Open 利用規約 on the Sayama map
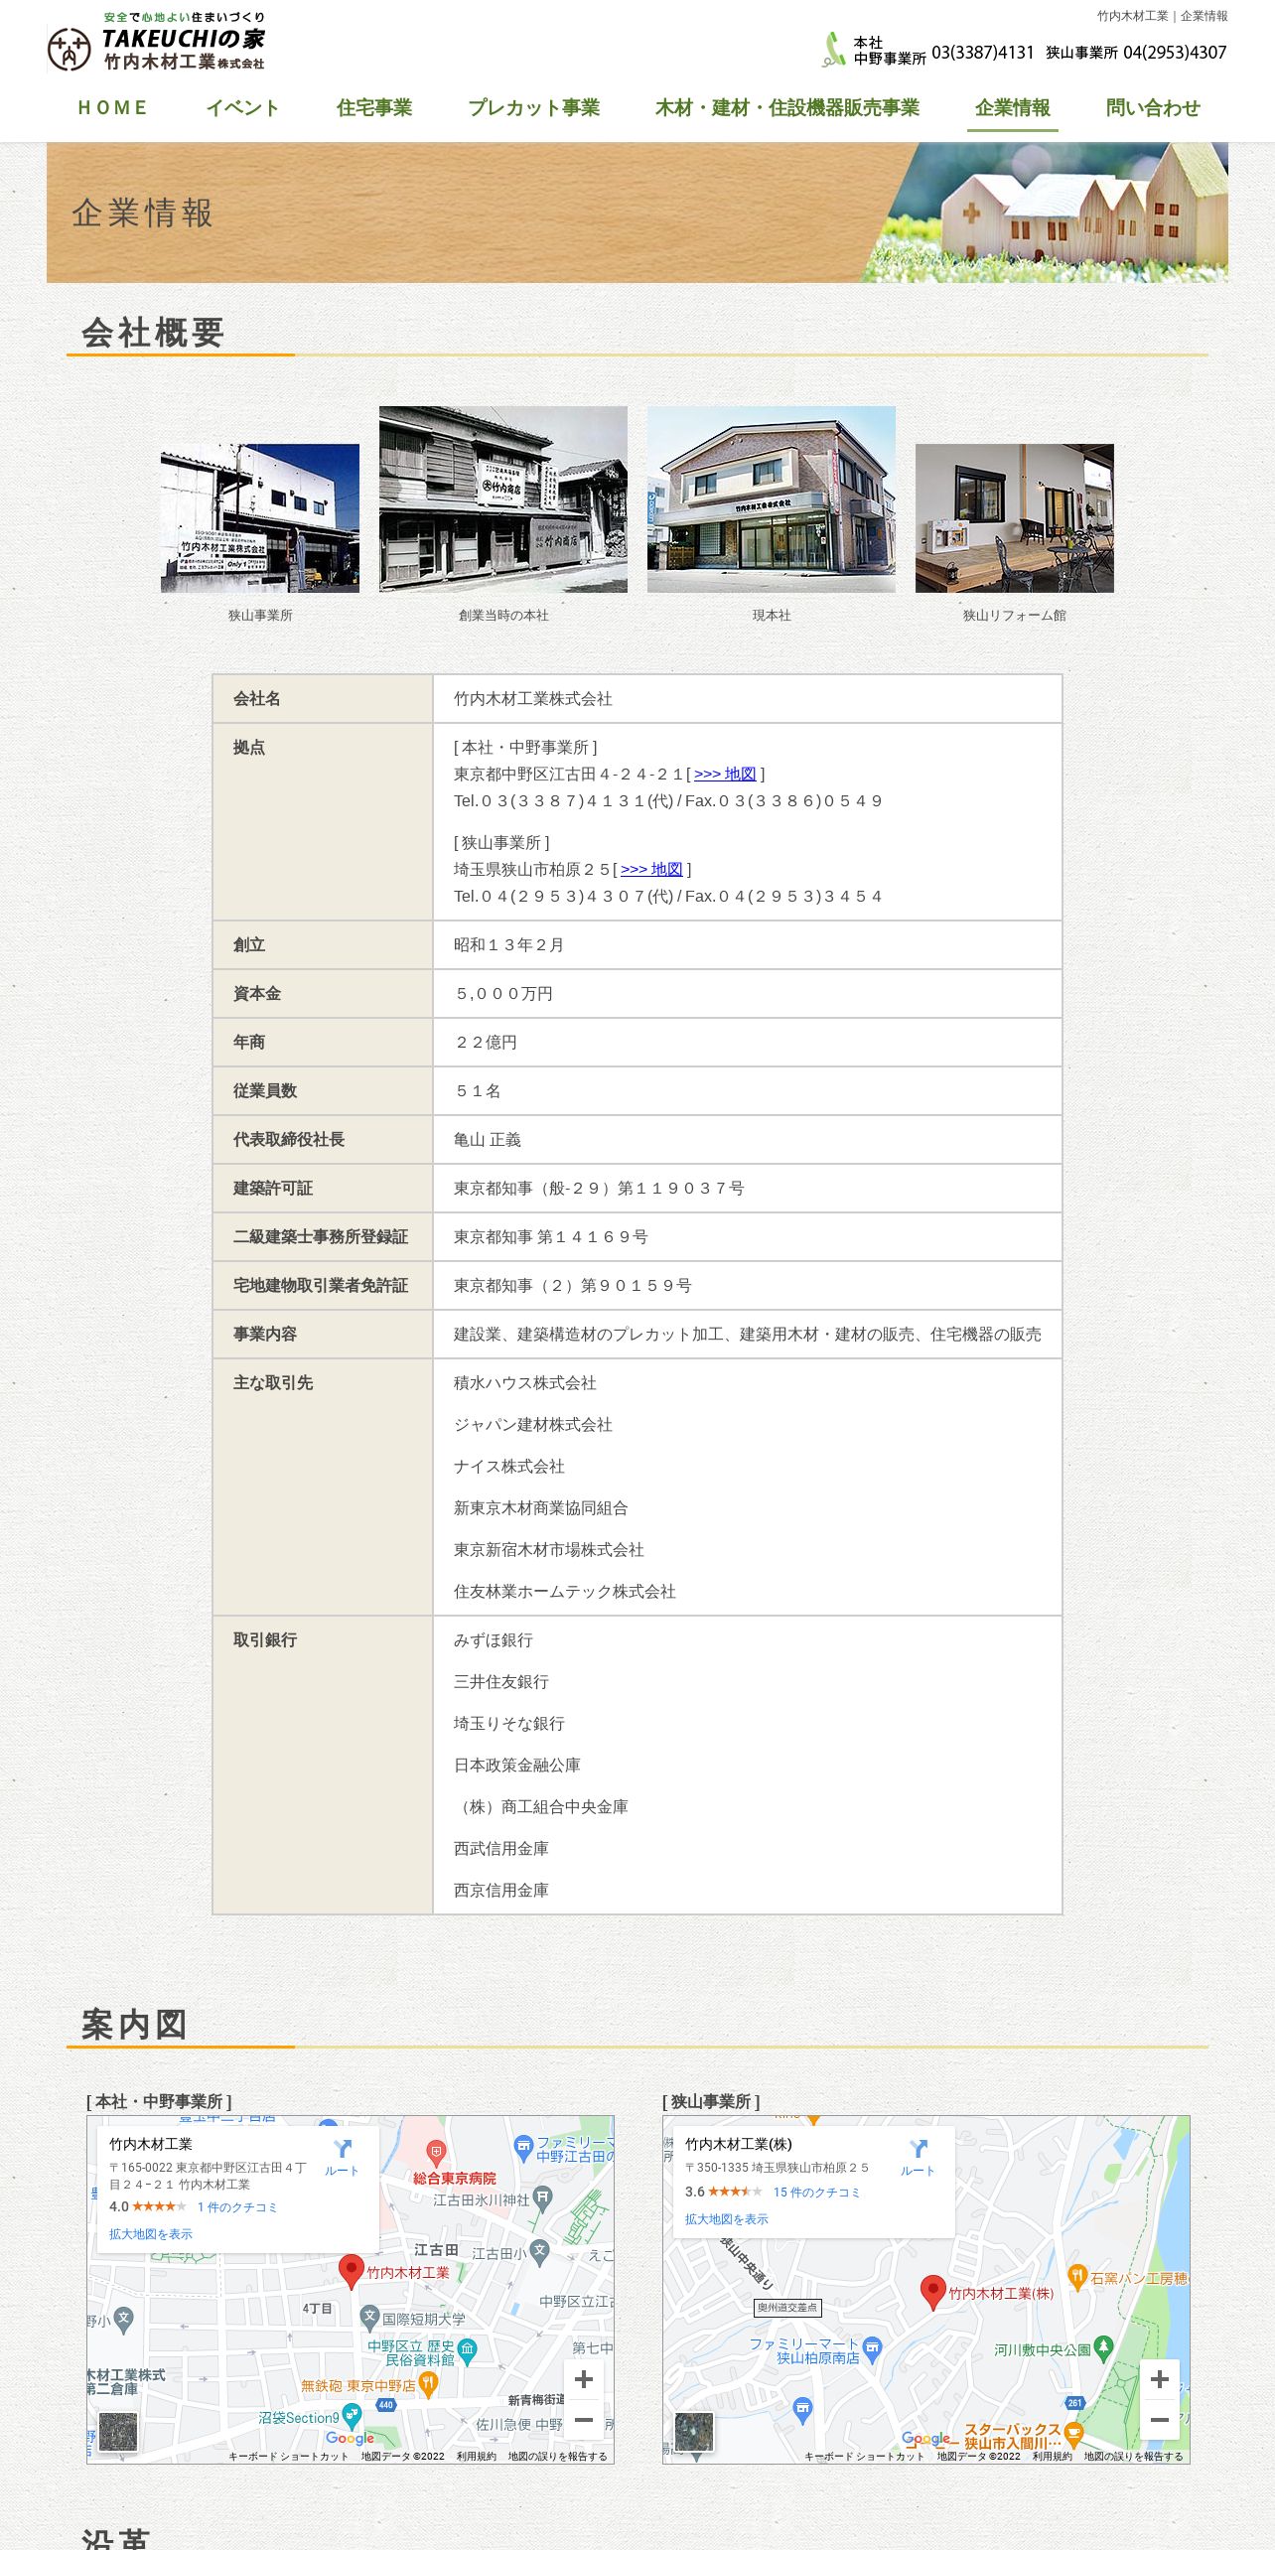 (x=1053, y=2456)
